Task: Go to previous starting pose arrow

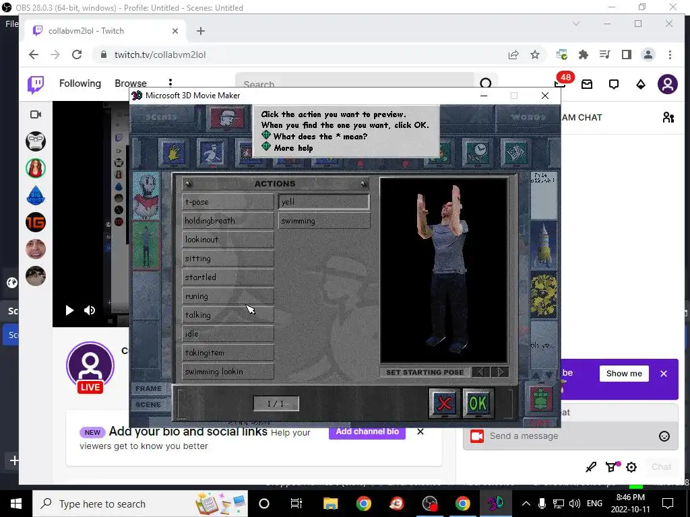Action: pyautogui.click(x=480, y=372)
